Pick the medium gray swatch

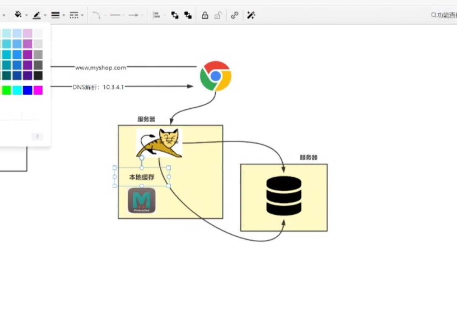coord(38,54)
